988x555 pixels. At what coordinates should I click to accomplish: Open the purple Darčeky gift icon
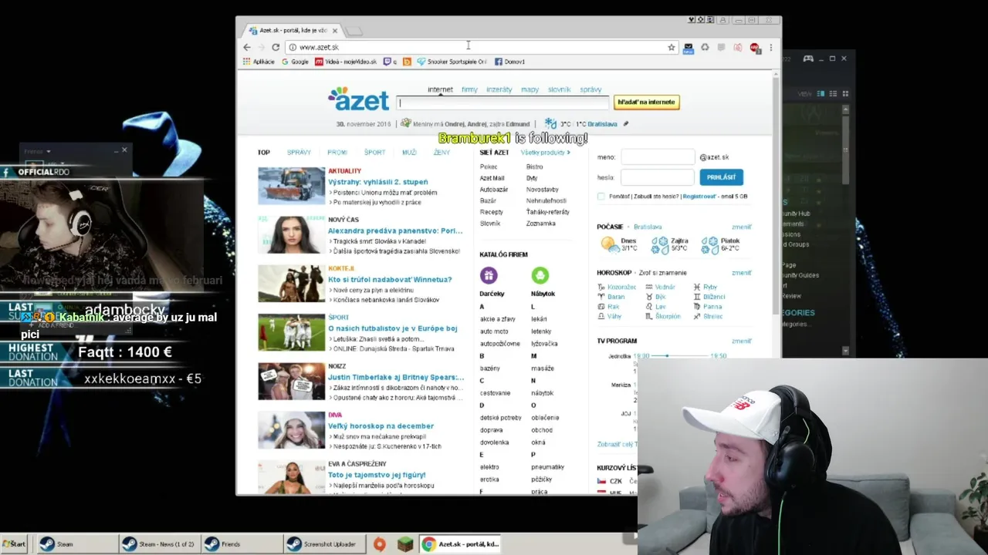coord(489,275)
